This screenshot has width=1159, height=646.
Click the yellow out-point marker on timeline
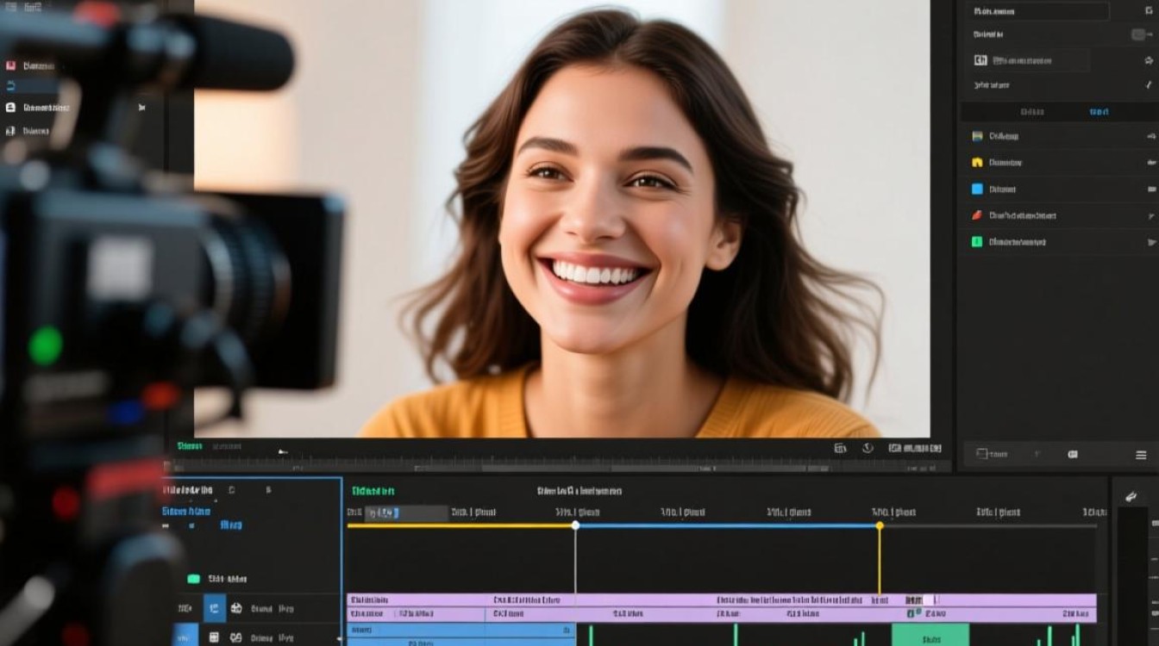880,525
